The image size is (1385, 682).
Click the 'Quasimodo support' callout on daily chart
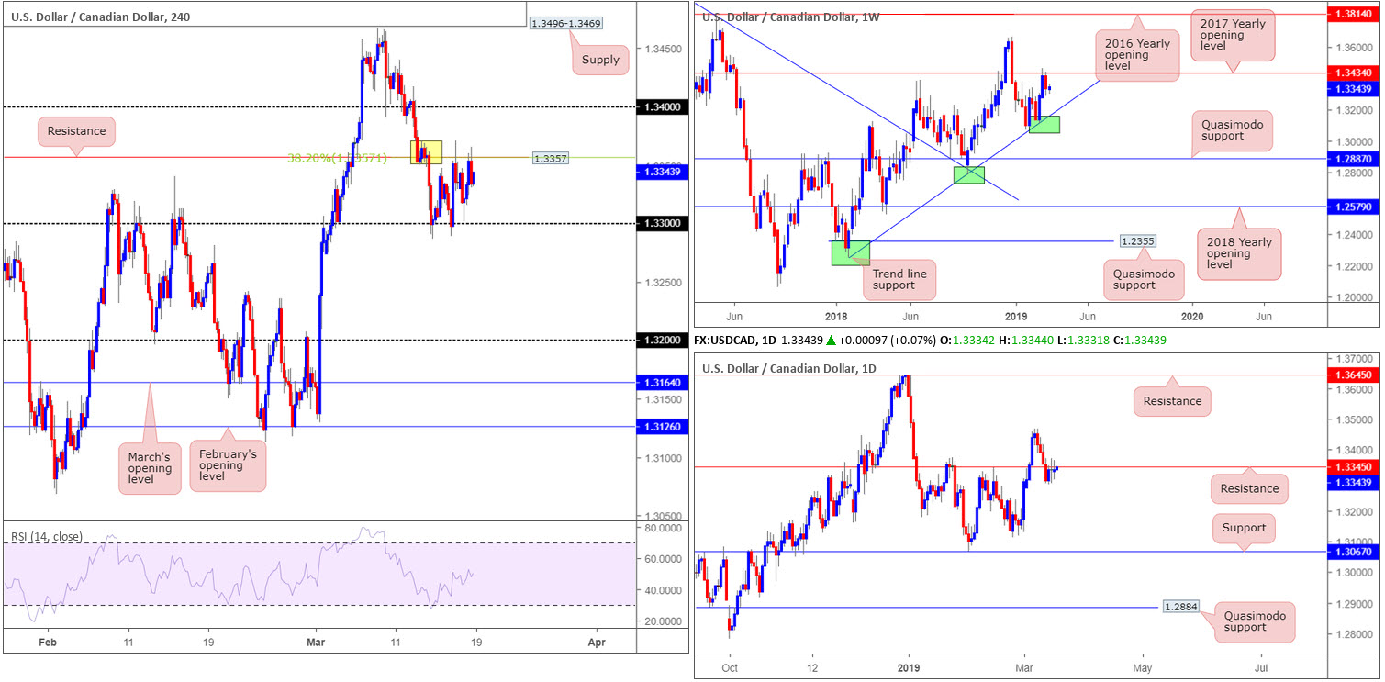pyautogui.click(x=1255, y=622)
